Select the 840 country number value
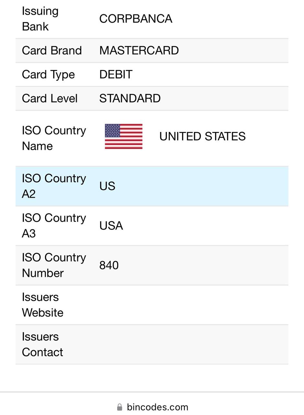Image resolution: width=304 pixels, height=415 pixels. tap(109, 265)
